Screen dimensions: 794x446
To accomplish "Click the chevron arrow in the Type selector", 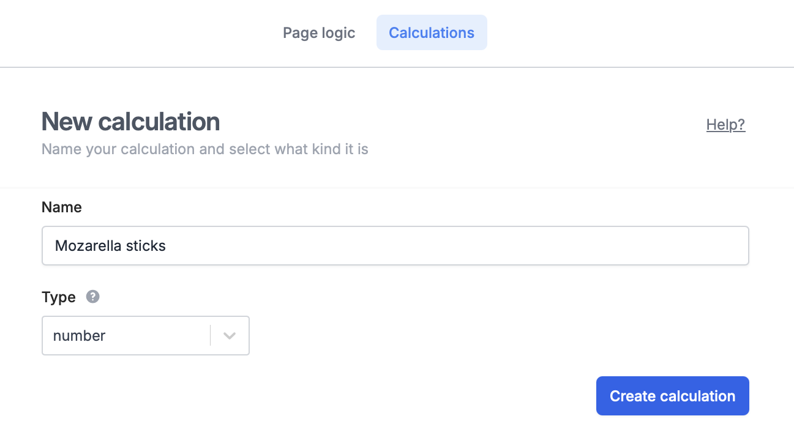I will [x=230, y=335].
